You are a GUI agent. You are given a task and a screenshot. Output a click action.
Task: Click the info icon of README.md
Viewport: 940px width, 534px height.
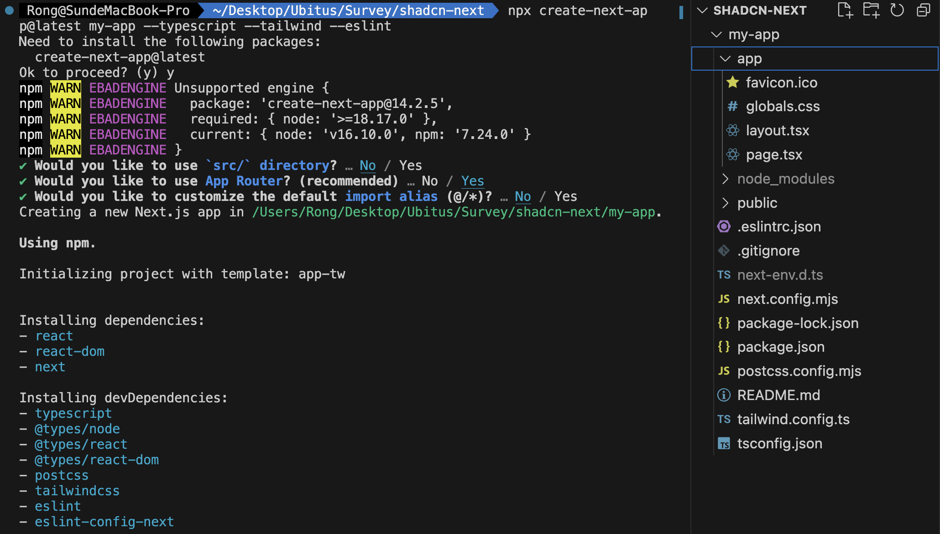click(x=724, y=395)
